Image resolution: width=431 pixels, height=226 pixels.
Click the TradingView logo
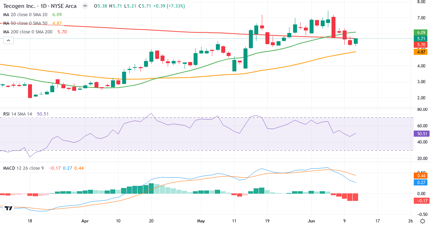9,208
